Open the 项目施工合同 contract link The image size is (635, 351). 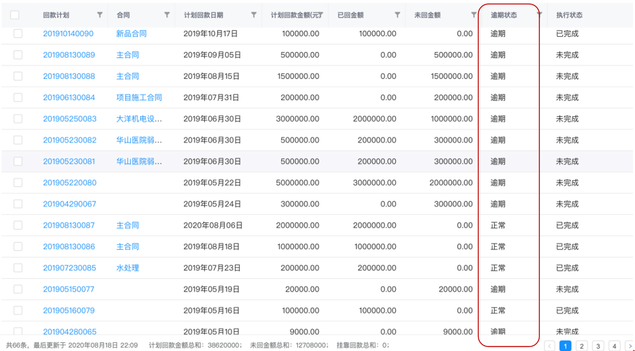(139, 97)
